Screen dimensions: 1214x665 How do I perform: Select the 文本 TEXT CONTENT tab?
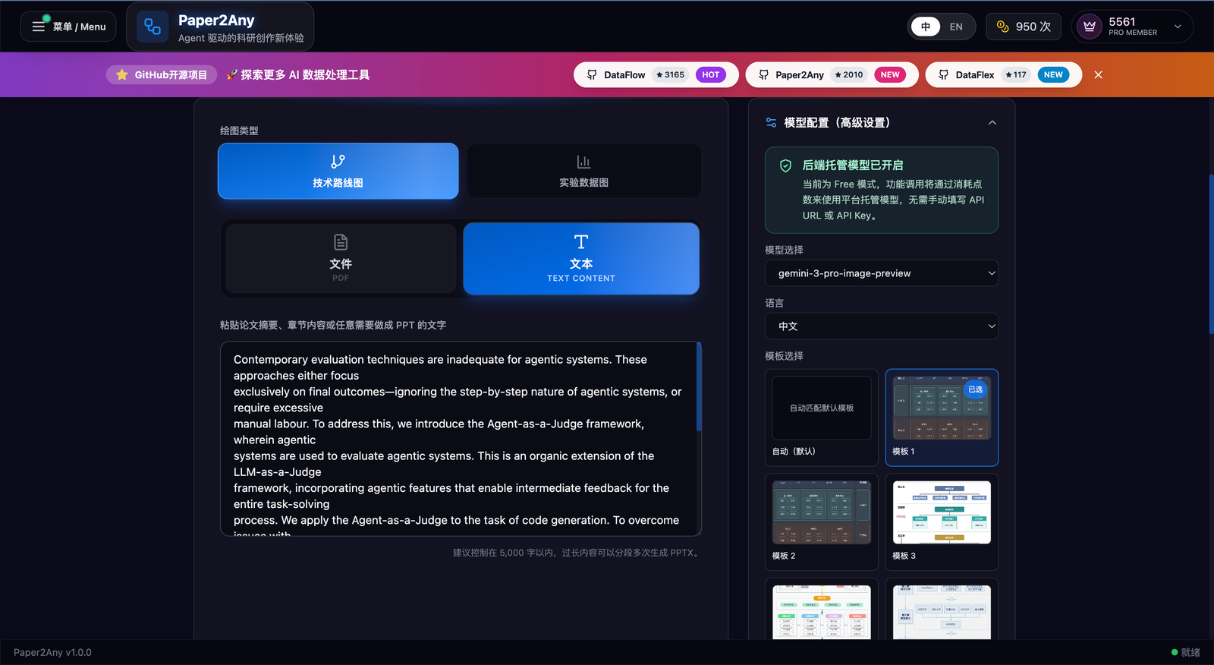pyautogui.click(x=581, y=258)
